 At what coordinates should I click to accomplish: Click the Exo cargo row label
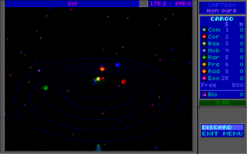(x=214, y=78)
